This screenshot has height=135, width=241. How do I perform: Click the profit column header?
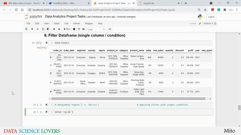click(191, 50)
